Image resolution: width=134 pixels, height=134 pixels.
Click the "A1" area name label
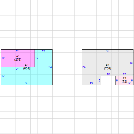18,56
